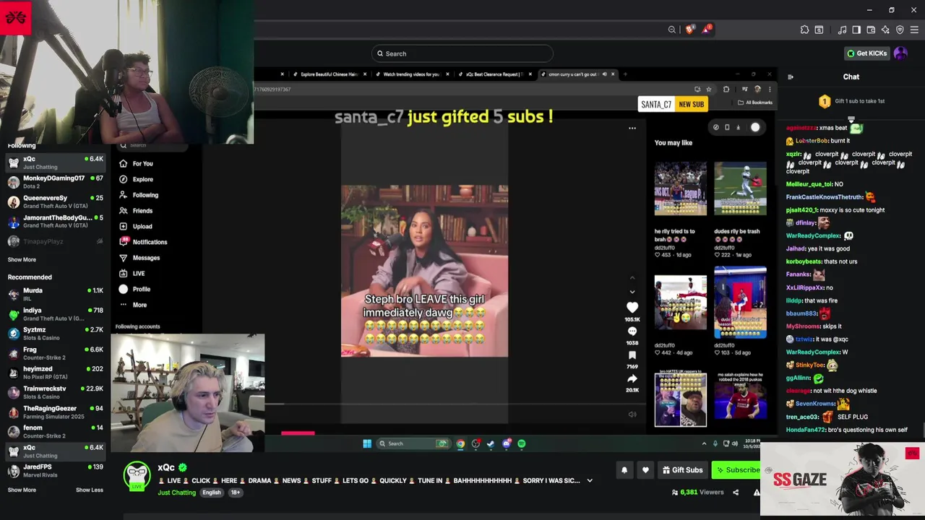Bookmark page via star in inner browser
This screenshot has height=520, width=925.
(x=709, y=90)
